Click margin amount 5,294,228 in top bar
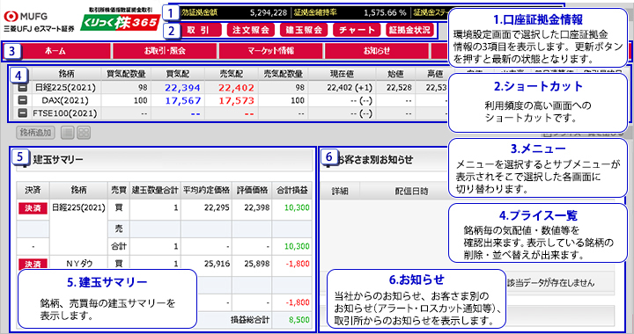634x334 pixels. (x=269, y=12)
